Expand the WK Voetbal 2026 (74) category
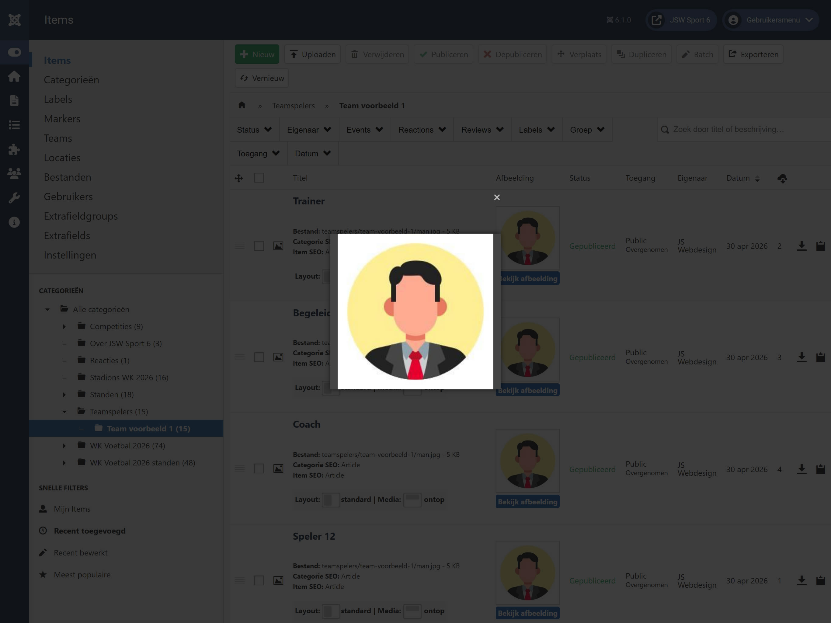This screenshot has width=831, height=623. [x=64, y=446]
